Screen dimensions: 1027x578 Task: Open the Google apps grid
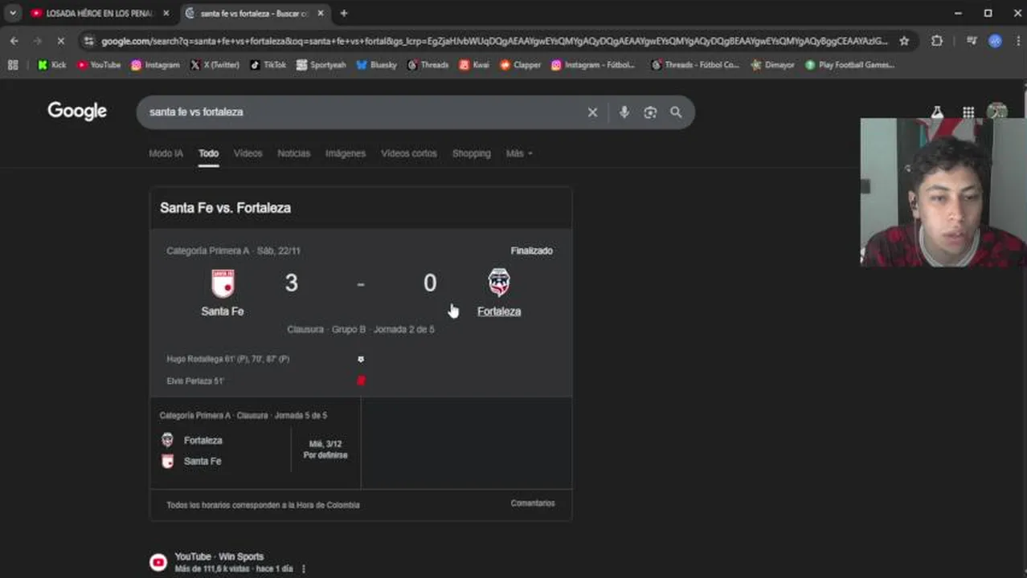(968, 113)
